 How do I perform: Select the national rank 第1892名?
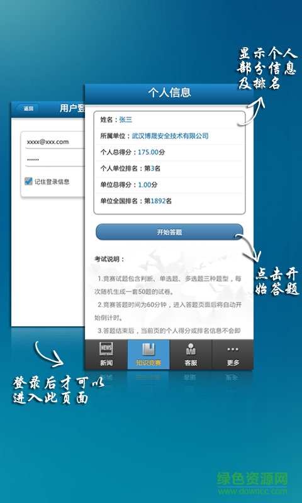(x=158, y=201)
